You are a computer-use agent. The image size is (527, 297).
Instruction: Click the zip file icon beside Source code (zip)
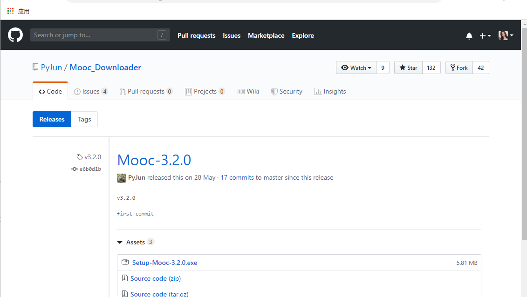pyautogui.click(x=125, y=278)
